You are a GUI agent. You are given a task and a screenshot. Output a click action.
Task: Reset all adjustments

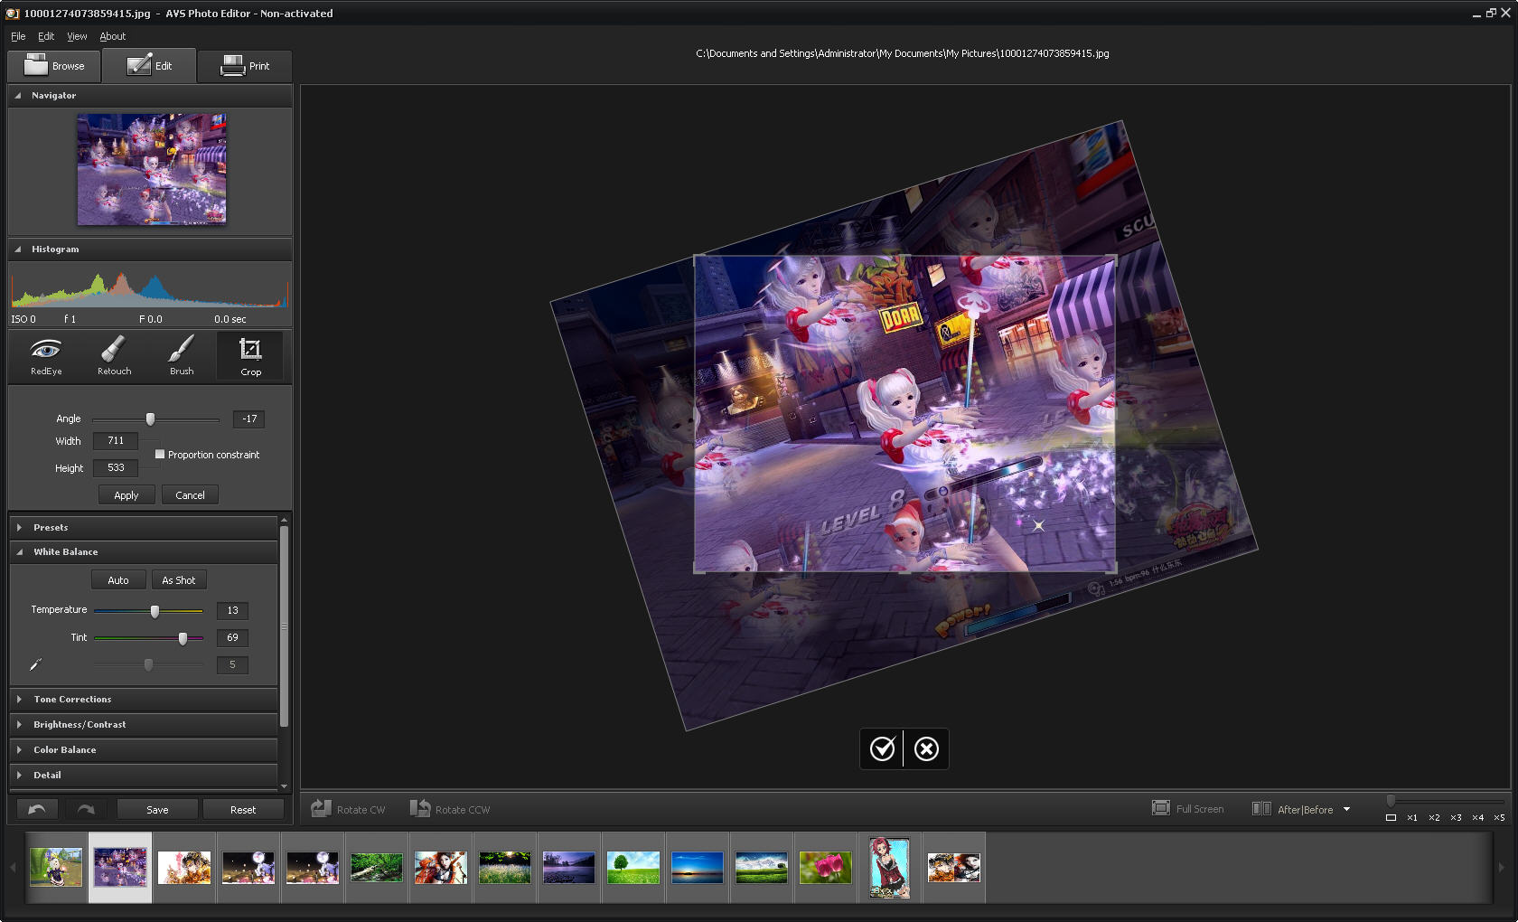click(x=243, y=810)
